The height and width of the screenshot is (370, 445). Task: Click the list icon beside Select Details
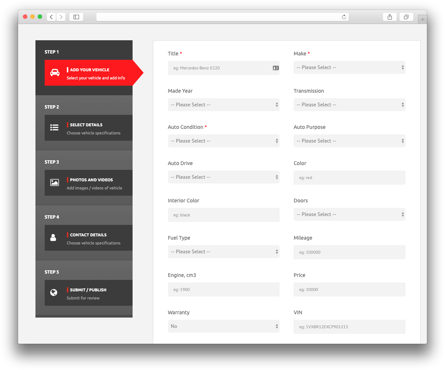tap(54, 127)
